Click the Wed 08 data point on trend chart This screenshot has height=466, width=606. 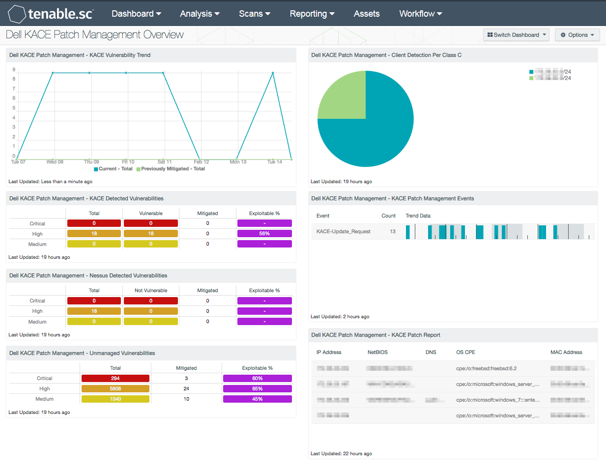tap(53, 73)
